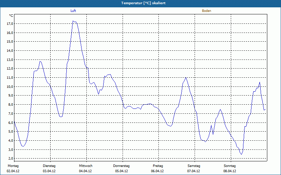Select the '14,0' y-axis value

click(x=10, y=51)
